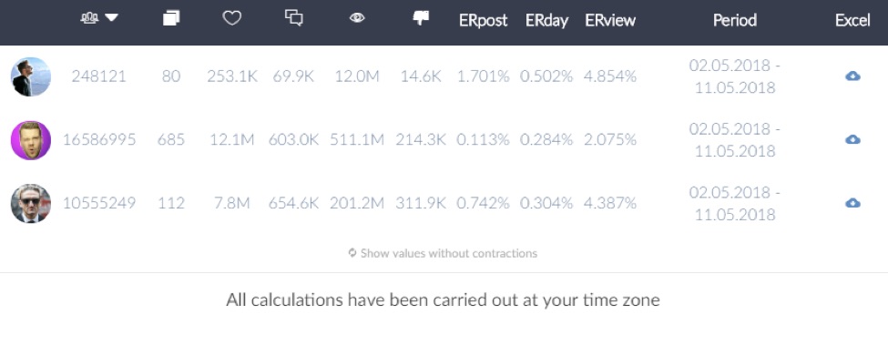The width and height of the screenshot is (888, 345).
Task: Click the Period column header
Action: coord(734,21)
